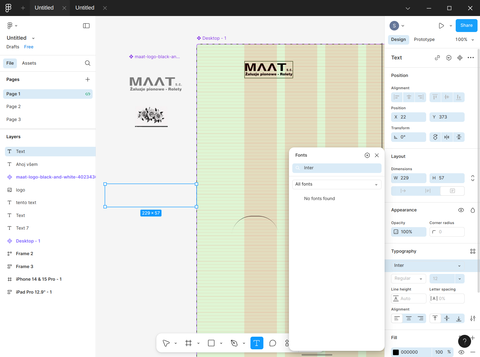Toggle constrain proportions lock for dimensions

pos(473,178)
